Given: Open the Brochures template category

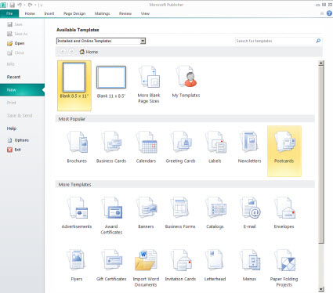Looking at the screenshot, I should click(77, 143).
